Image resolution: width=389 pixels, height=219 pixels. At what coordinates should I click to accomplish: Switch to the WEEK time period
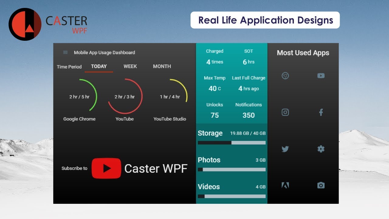pyautogui.click(x=130, y=66)
